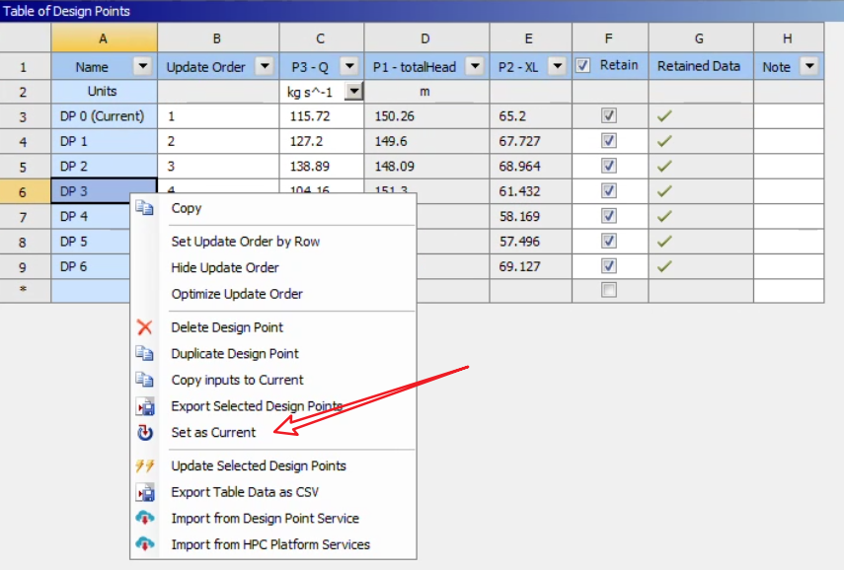Toggle Retain checkbox for DP 0 (Current)
The width and height of the screenshot is (844, 570).
609,116
